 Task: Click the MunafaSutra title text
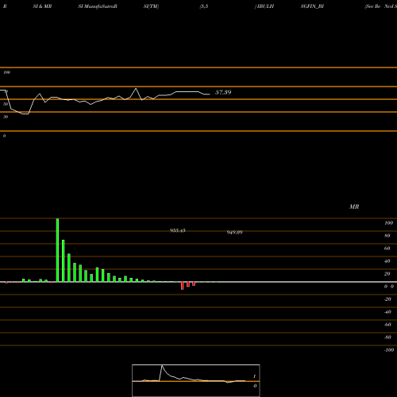click(99, 6)
